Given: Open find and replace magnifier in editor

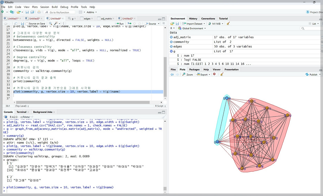Looking at the screenshot, I should tap(50, 24).
